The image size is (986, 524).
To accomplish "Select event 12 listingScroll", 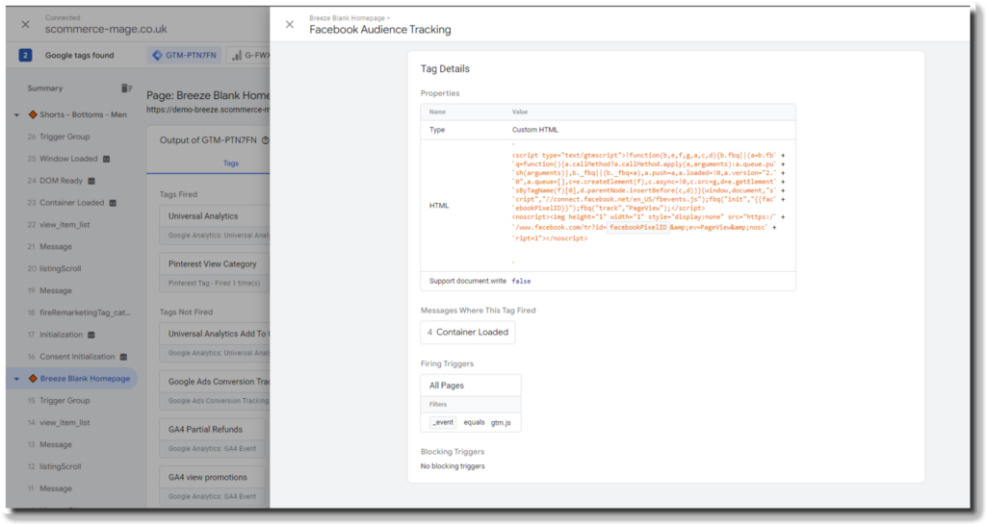I will click(x=54, y=466).
